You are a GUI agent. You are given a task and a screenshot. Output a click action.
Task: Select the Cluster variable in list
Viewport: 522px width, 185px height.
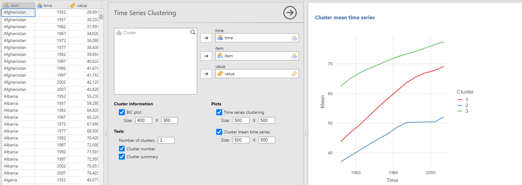pyautogui.click(x=130, y=33)
